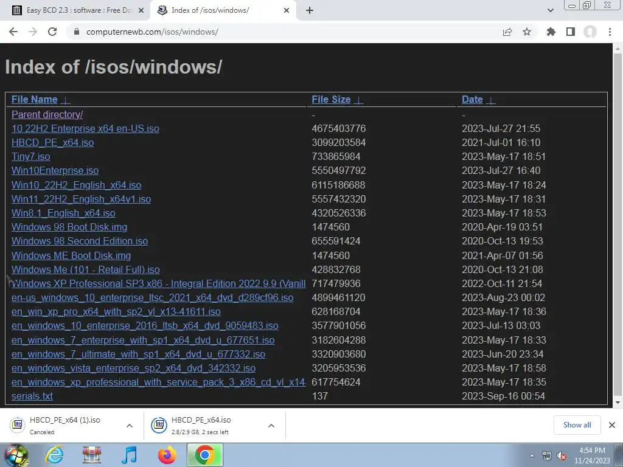Open the WinRAR taskbar icon
Screen dimensions: 623x467
[91, 455]
